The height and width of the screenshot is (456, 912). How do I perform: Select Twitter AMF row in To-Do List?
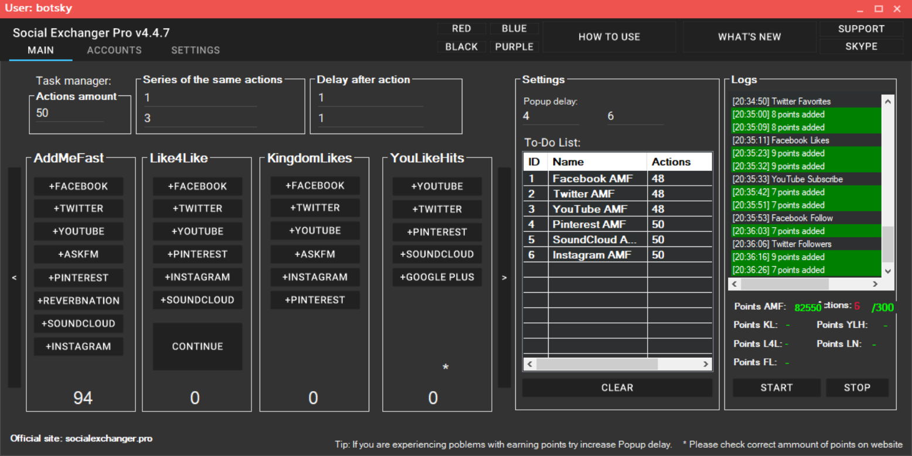(x=618, y=194)
